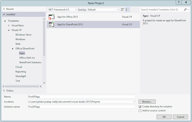Screen dimensions: 192x122
Task: Click the search magnifier icon
Action: point(185,10)
